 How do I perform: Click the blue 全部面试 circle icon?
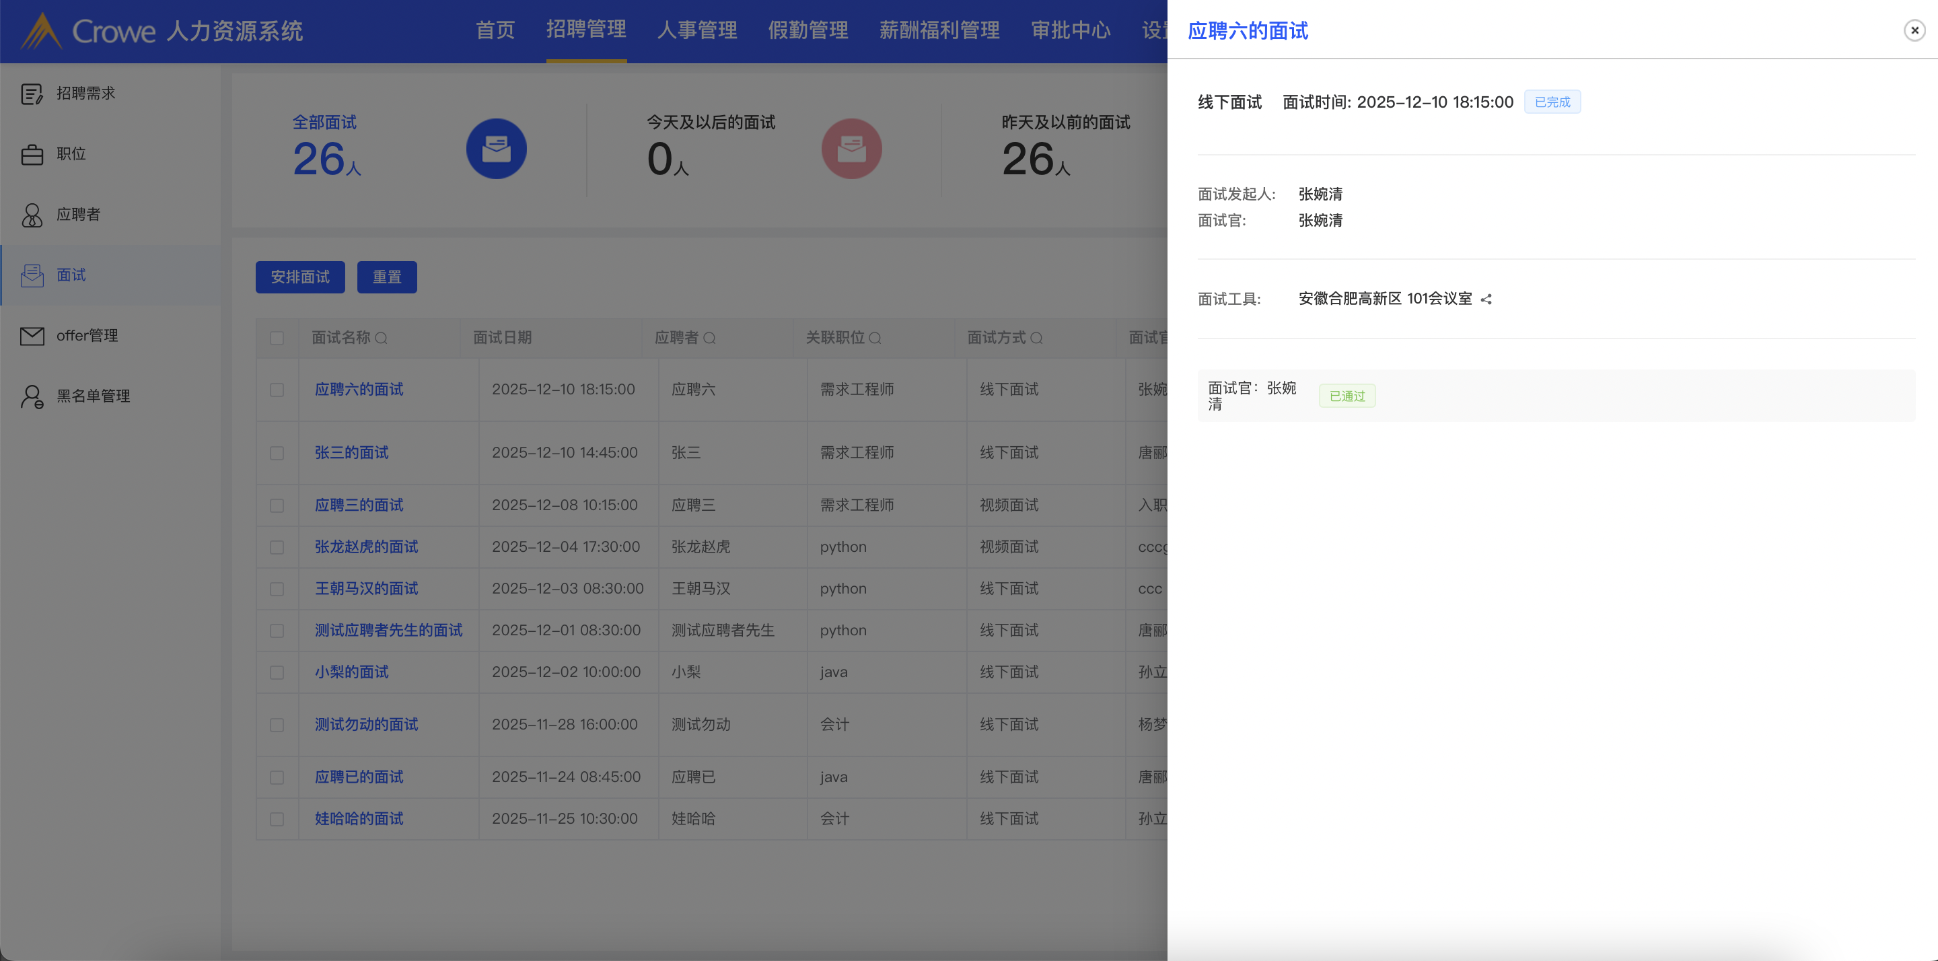[496, 149]
